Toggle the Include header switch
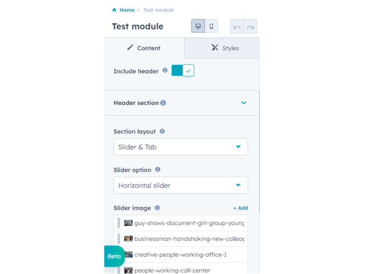Screen dimensions: 365x274 pos(183,71)
